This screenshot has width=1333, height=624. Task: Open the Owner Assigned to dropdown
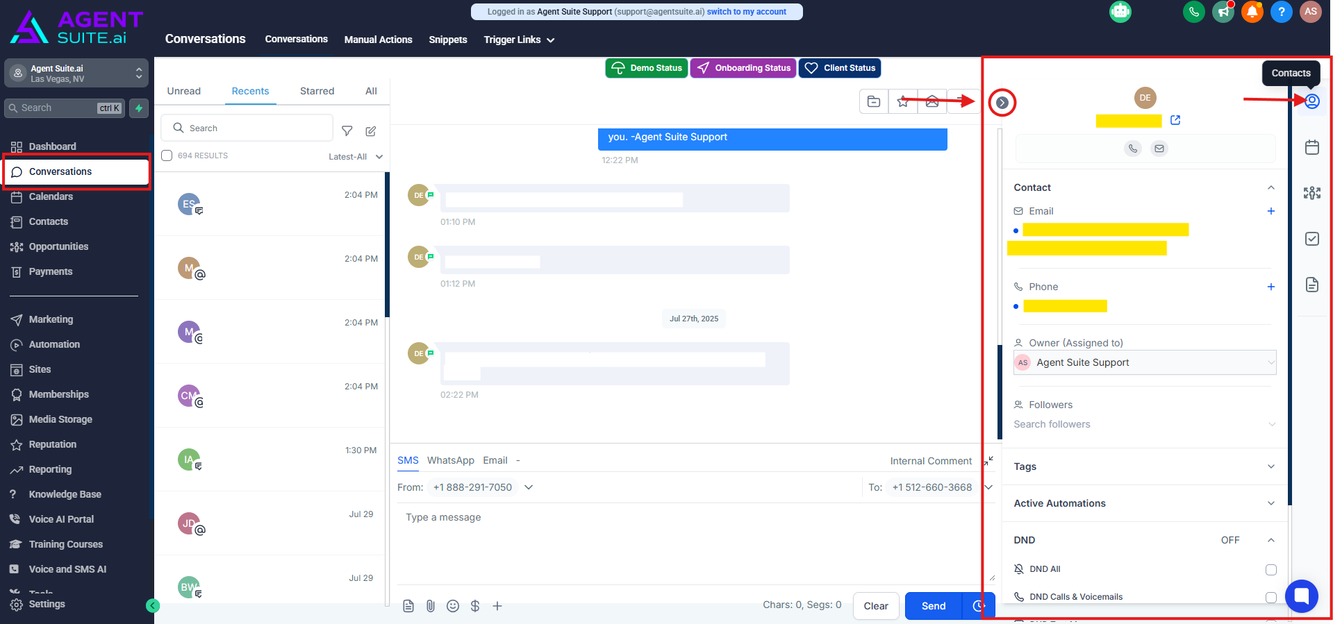point(1145,362)
